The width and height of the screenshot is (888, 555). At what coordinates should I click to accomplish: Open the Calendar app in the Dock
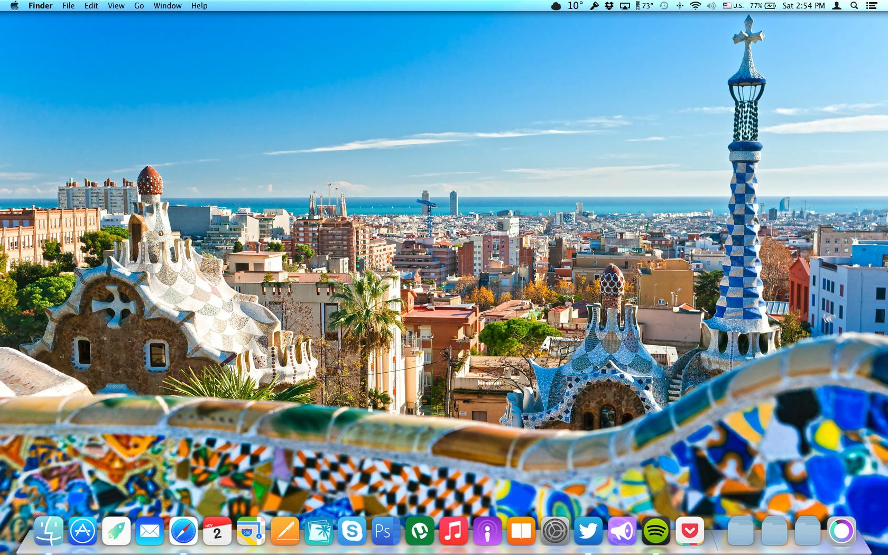click(217, 531)
